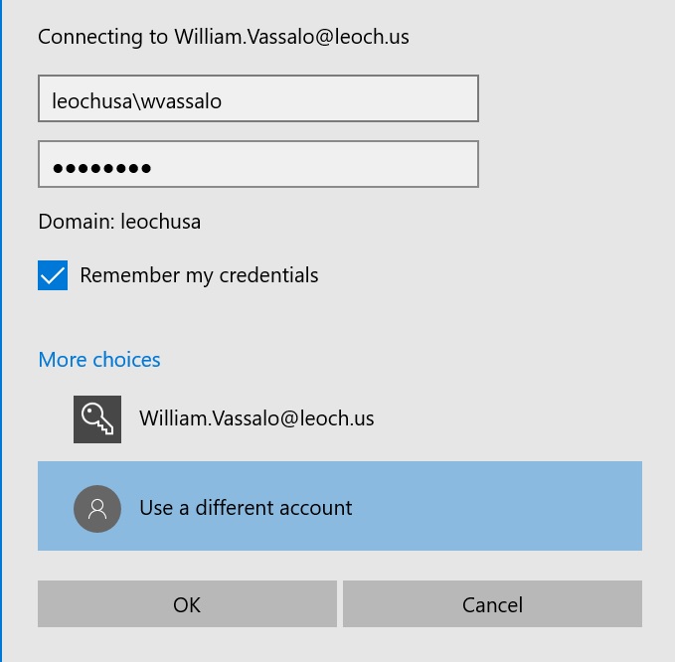Click empty area of the password text box
This screenshot has width=675, height=662.
tap(314, 164)
